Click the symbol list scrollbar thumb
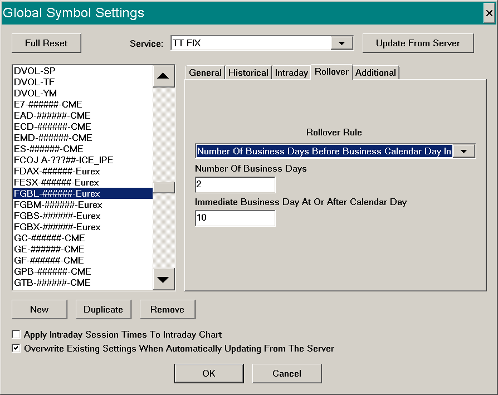 tap(164, 188)
